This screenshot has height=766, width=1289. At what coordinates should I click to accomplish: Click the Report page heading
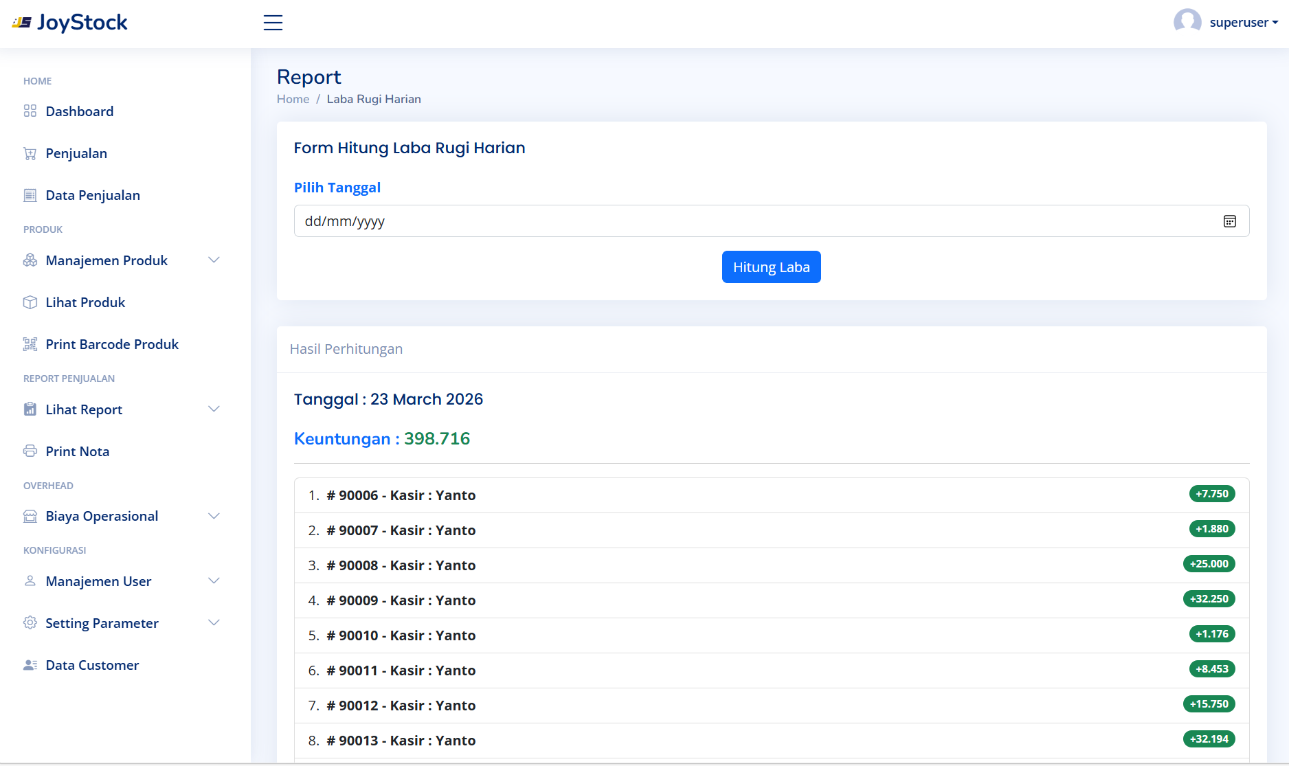[309, 77]
